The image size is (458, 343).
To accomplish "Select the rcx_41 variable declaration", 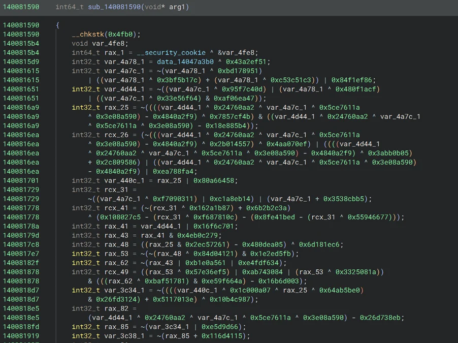I will click(x=116, y=208).
